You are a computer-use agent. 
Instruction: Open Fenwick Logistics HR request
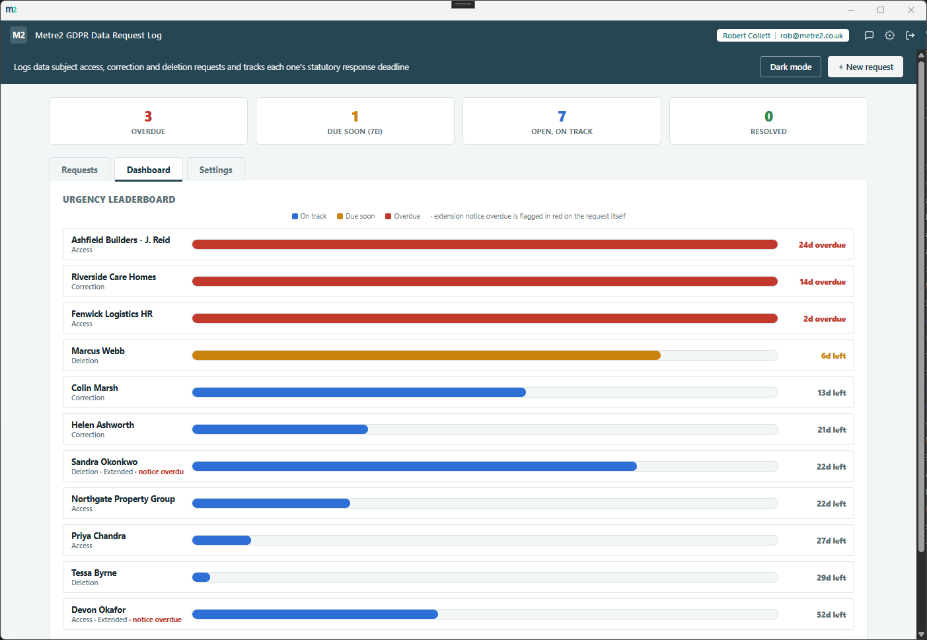(x=459, y=318)
